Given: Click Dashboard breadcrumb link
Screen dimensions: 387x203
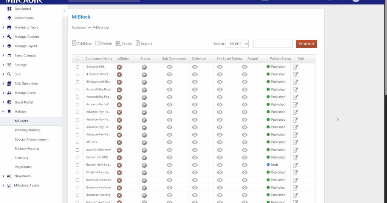Looking at the screenshot, I should pos(79,28).
